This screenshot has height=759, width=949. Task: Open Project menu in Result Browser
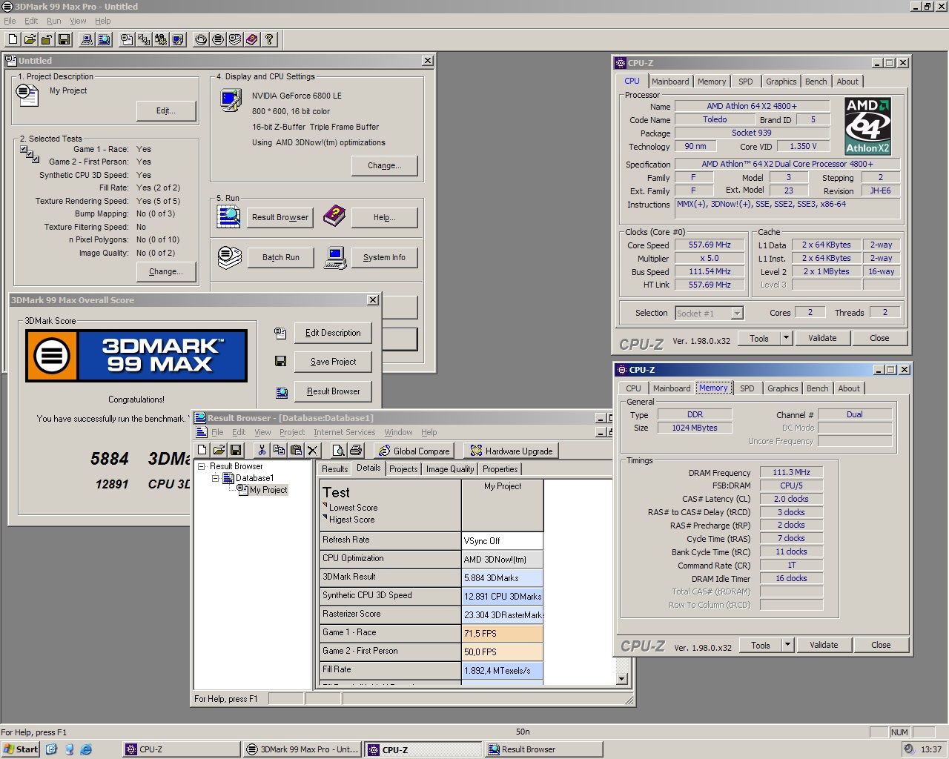click(292, 432)
